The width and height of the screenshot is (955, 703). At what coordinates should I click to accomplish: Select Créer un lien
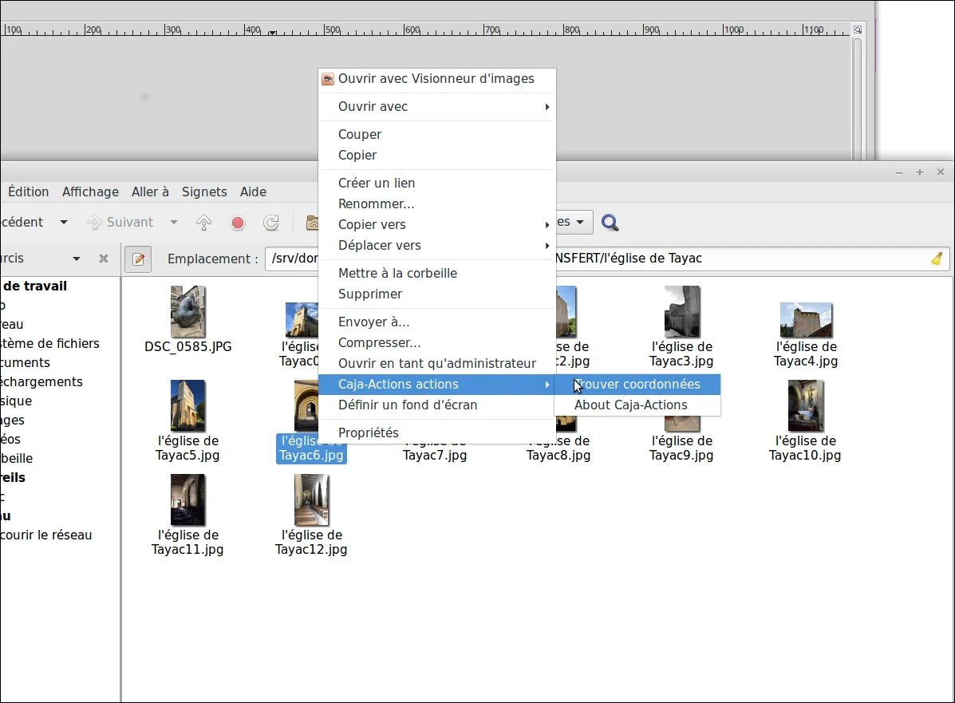click(436, 183)
